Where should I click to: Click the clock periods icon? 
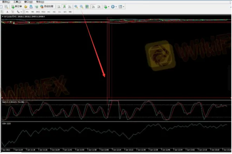tap(113, 7)
